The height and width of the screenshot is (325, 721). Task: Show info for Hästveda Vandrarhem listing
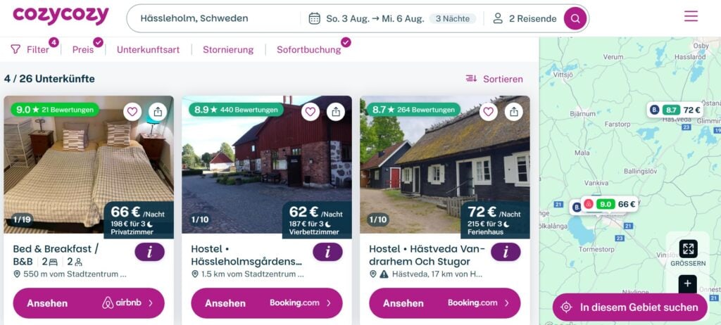coord(506,252)
